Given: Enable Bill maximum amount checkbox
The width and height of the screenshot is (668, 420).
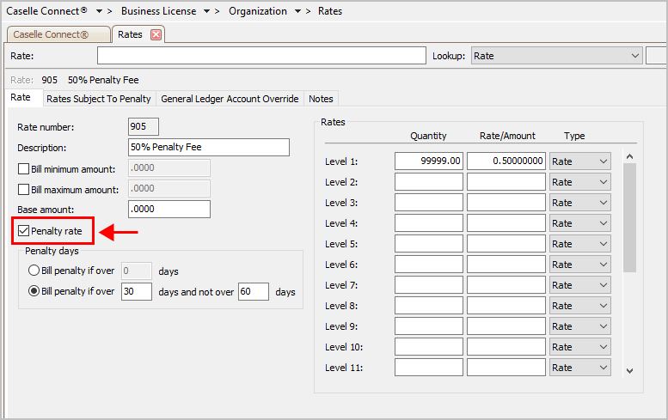Looking at the screenshot, I should coord(23,189).
